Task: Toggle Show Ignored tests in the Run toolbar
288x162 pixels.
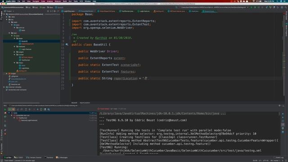Action: (13, 109)
